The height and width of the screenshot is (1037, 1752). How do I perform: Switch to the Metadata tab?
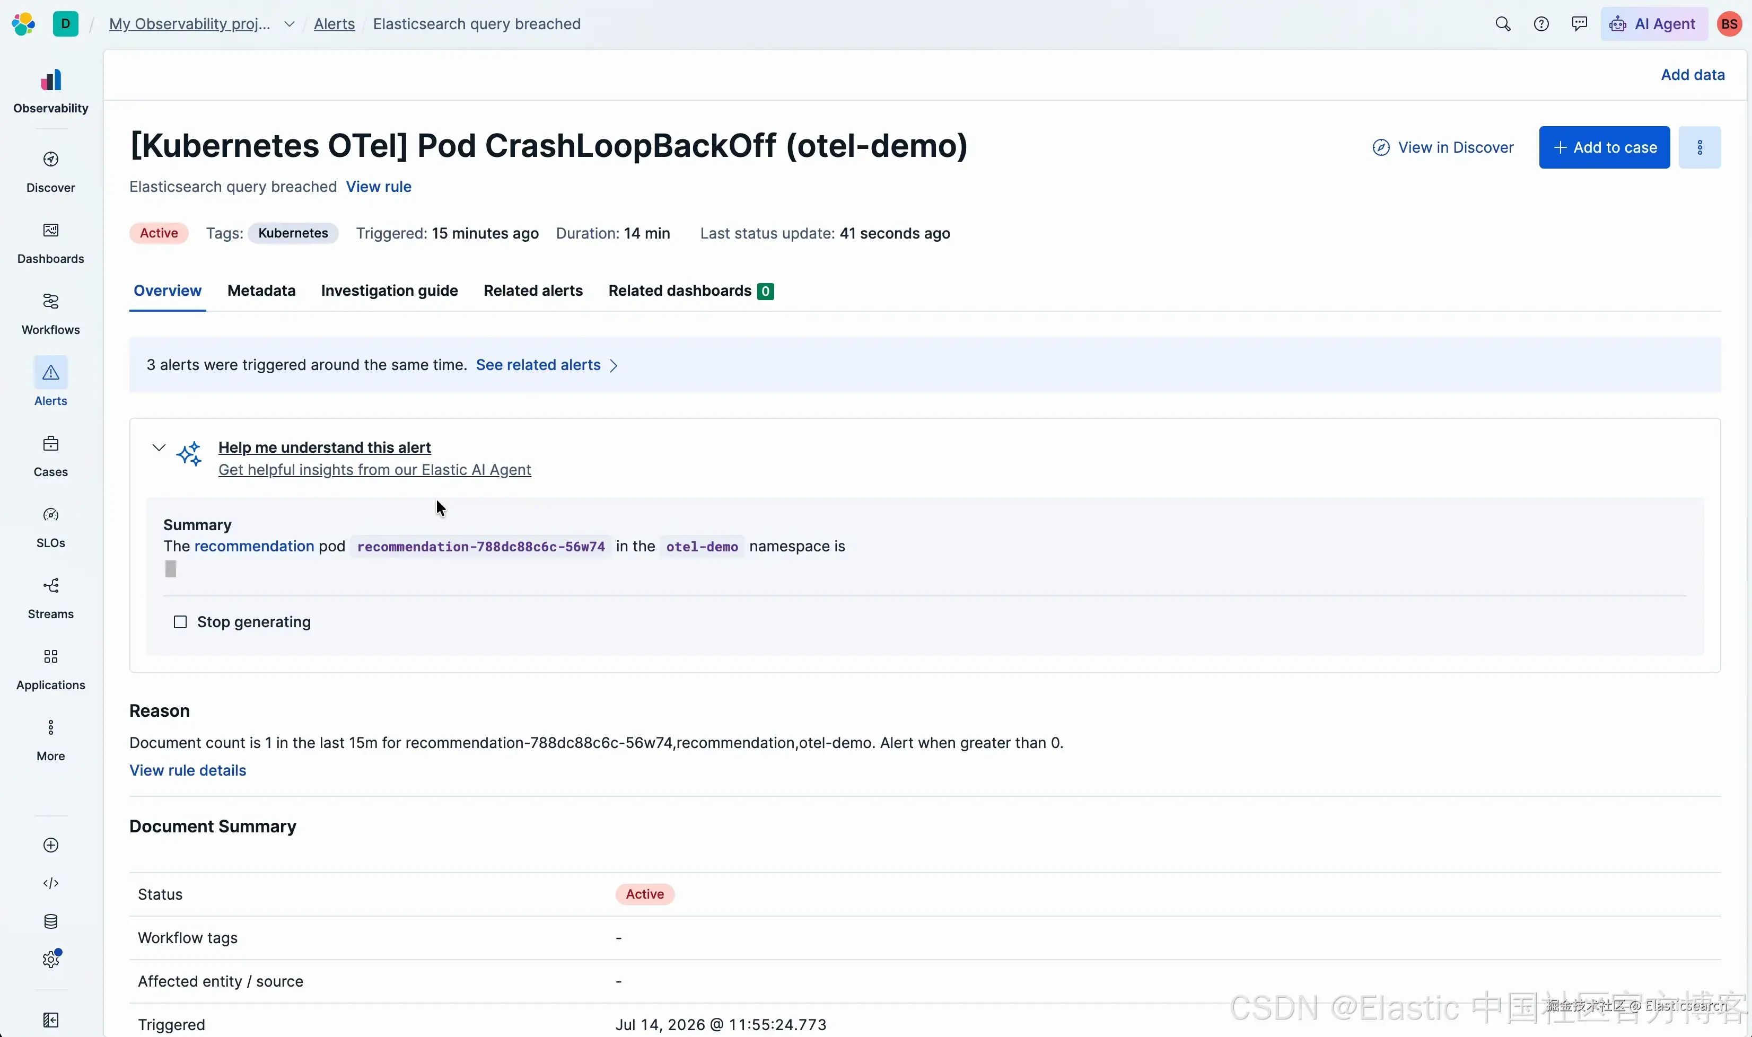click(261, 291)
